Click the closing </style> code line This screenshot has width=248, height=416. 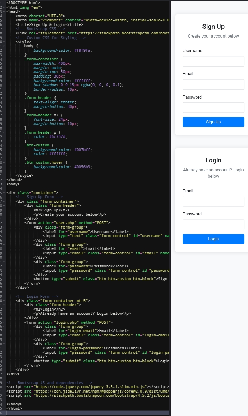tap(24, 175)
